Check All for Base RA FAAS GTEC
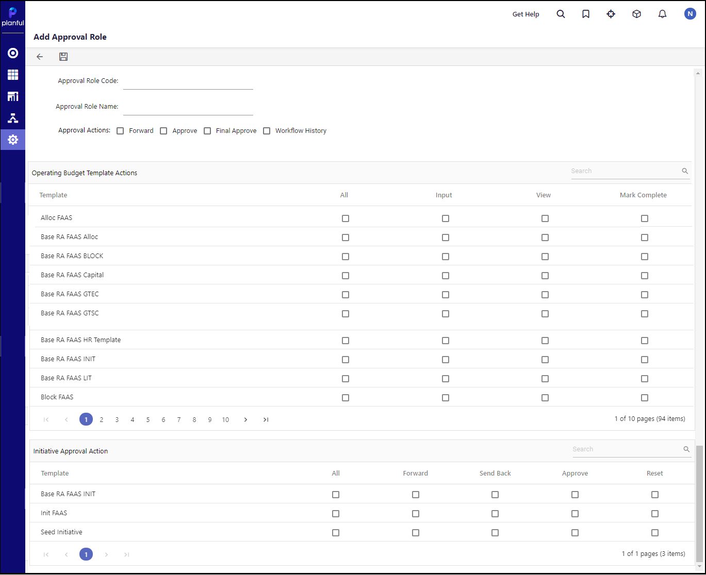 pyautogui.click(x=346, y=295)
